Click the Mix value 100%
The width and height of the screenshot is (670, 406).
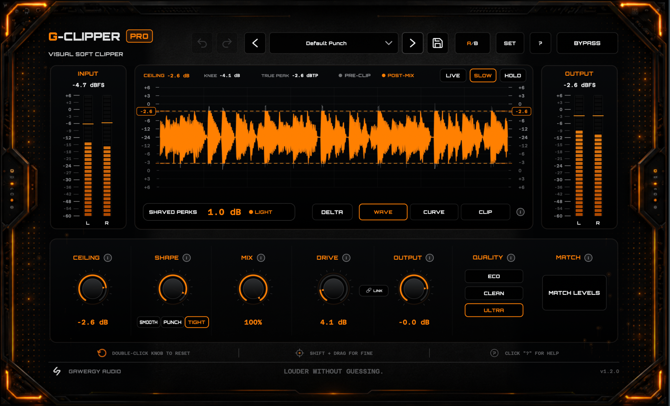[253, 322]
